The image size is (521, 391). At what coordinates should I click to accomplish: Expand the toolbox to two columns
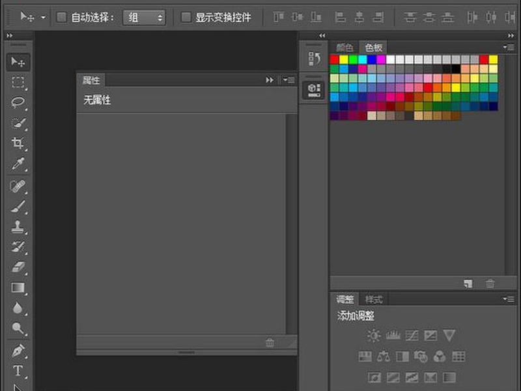pyautogui.click(x=10, y=35)
